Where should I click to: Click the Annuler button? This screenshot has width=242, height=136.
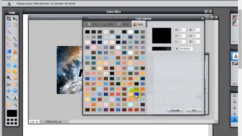tap(175, 110)
